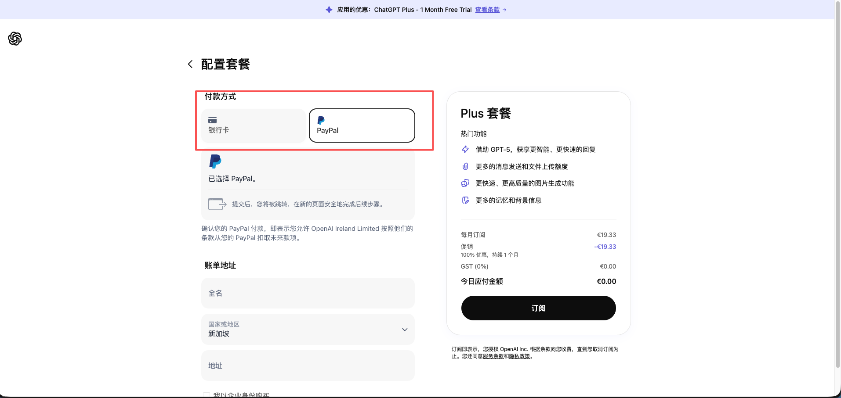The image size is (841, 398).
Task: Click the sparkle icon in the promo banner
Action: click(329, 9)
